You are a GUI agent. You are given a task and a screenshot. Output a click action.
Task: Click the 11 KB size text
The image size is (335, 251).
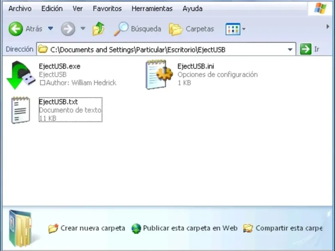click(x=48, y=118)
